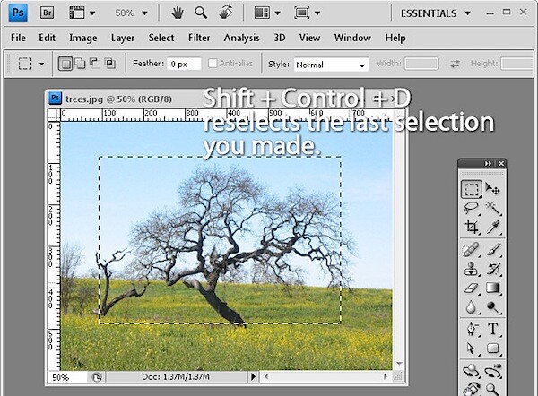Screen dimensions: 538x396
Task: Launch Bridge with the Br icon
Action: [47, 13]
